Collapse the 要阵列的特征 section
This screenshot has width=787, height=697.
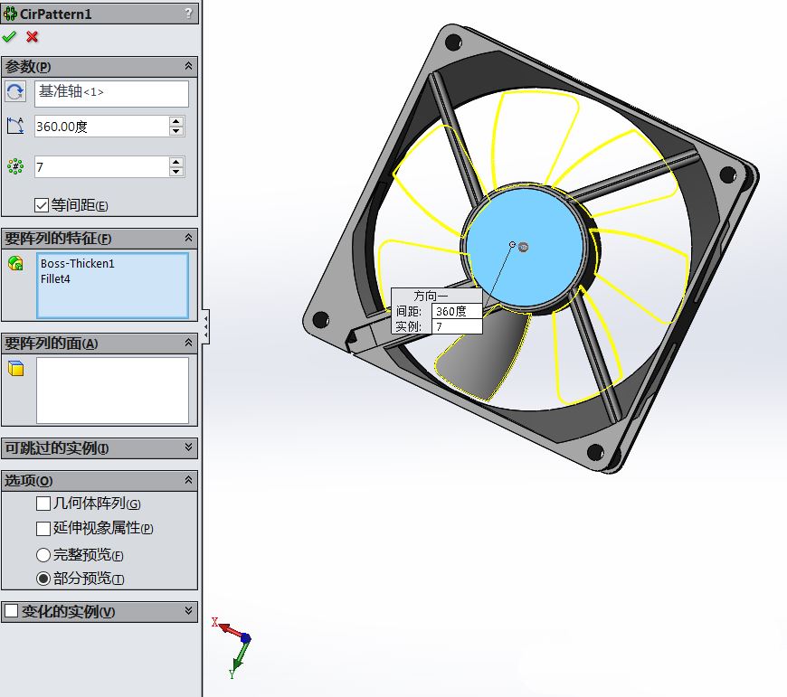click(x=188, y=238)
